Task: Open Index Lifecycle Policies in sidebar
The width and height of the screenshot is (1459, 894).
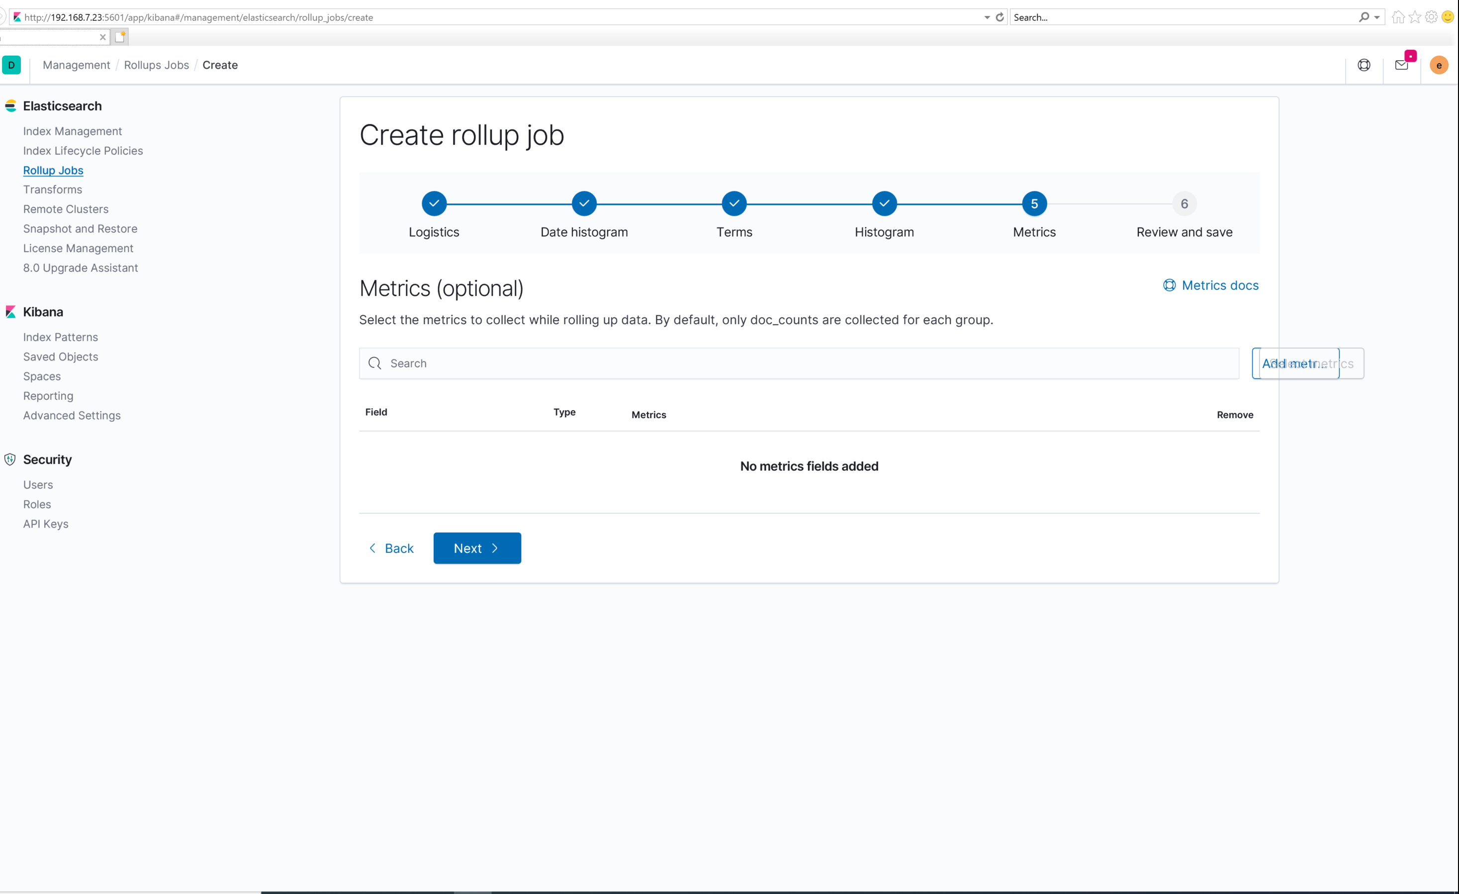Action: pos(83,151)
